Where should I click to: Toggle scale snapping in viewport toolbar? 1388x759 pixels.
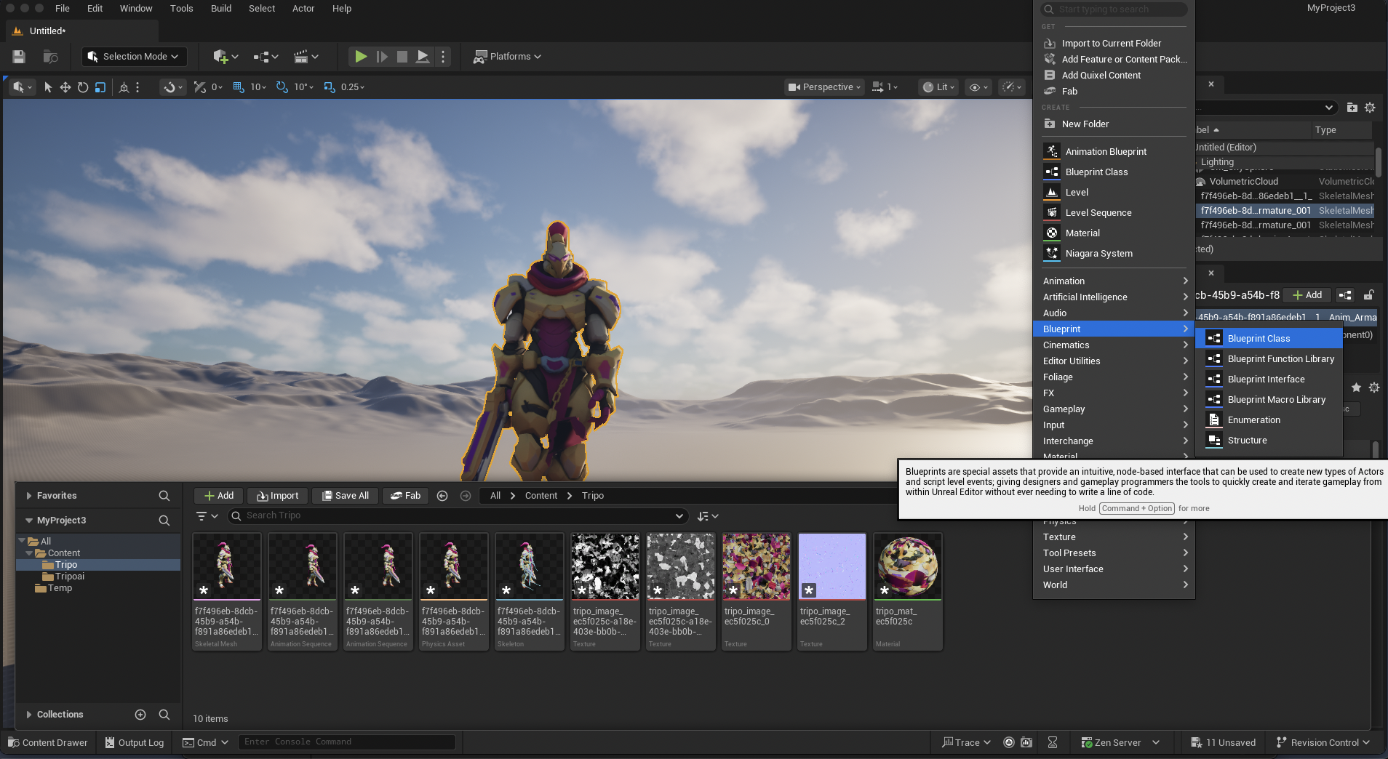click(x=329, y=87)
